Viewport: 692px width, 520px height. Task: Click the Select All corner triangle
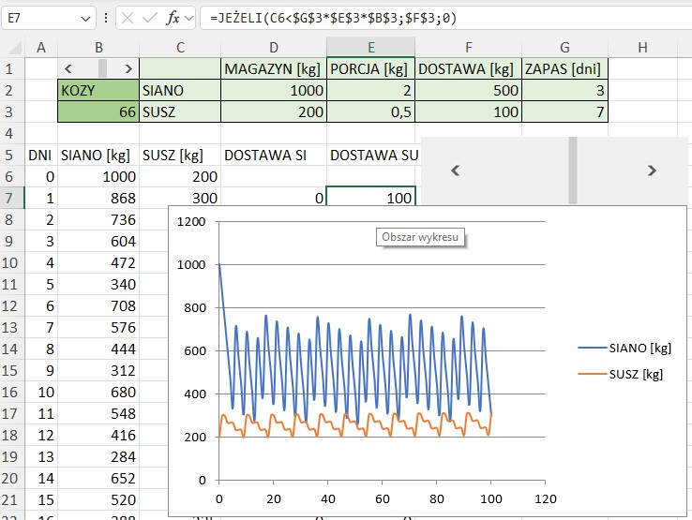[x=12, y=48]
